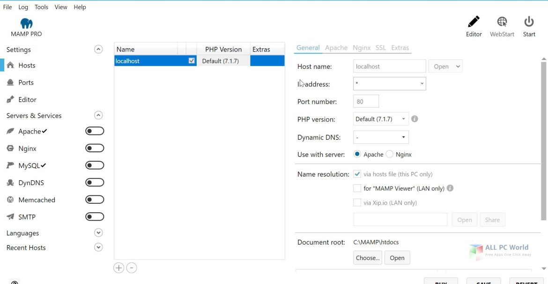Toggle the Apache server switch
This screenshot has height=284, width=548.
coord(95,131)
